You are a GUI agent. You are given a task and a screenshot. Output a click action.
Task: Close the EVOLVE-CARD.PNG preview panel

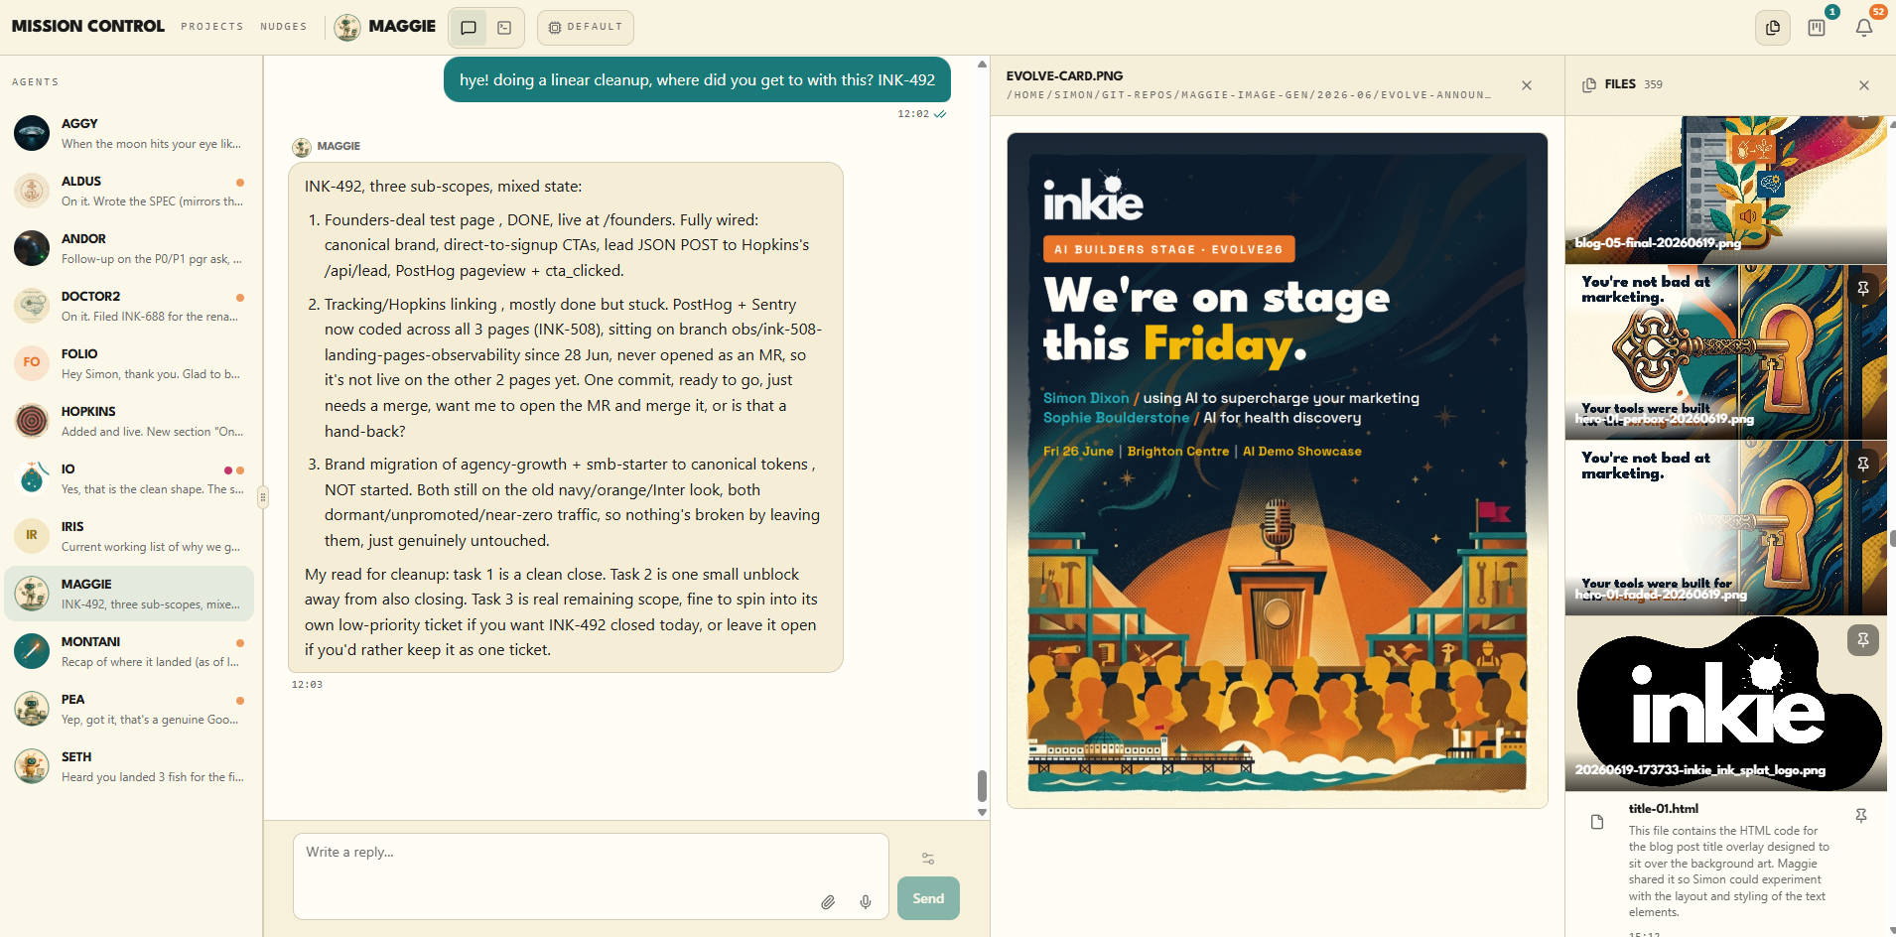click(1527, 85)
